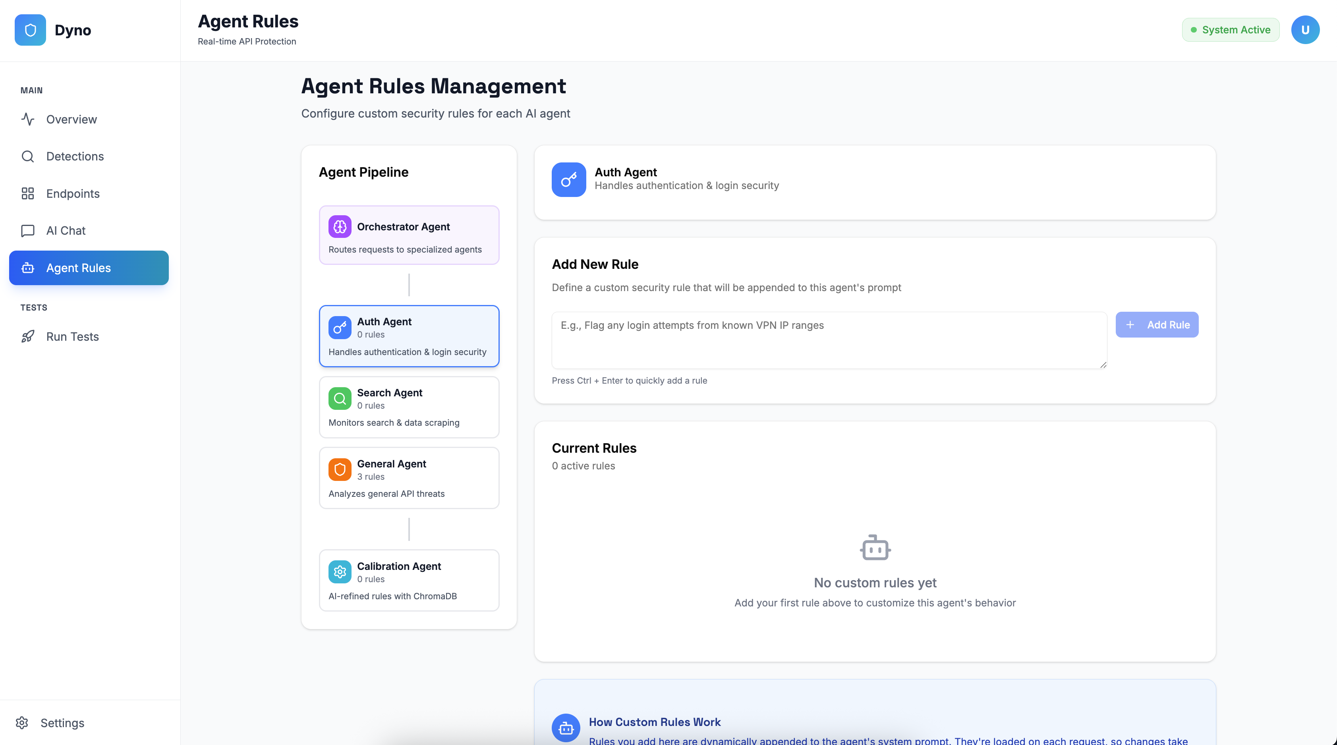This screenshot has height=745, width=1337.
Task: Click the Dyno shield logo icon
Action: [x=30, y=30]
